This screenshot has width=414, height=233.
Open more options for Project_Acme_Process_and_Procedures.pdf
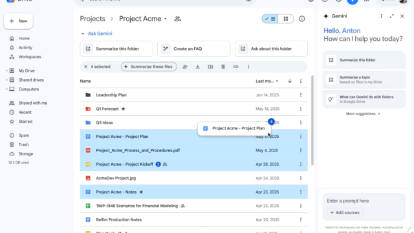point(301,151)
